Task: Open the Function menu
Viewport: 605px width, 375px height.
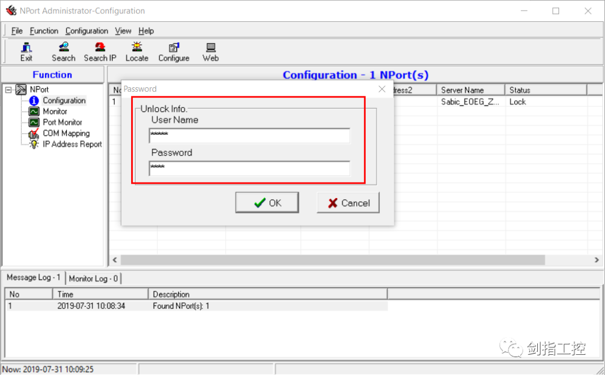Action: 44,31
